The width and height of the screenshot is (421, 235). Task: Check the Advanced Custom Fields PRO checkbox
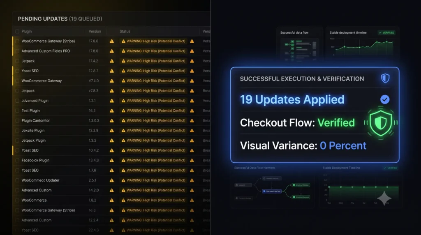[x=17, y=51]
